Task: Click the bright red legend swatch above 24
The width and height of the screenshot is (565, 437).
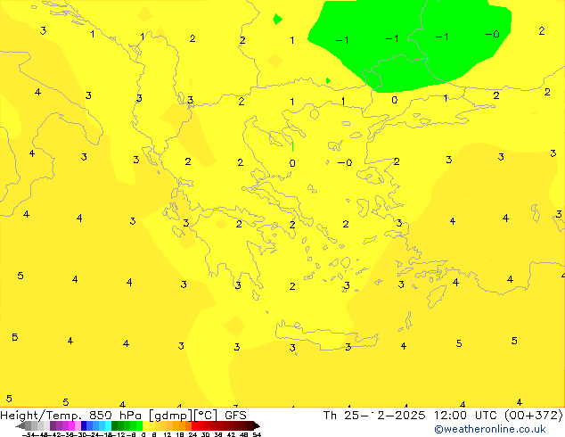Action: 194,425
